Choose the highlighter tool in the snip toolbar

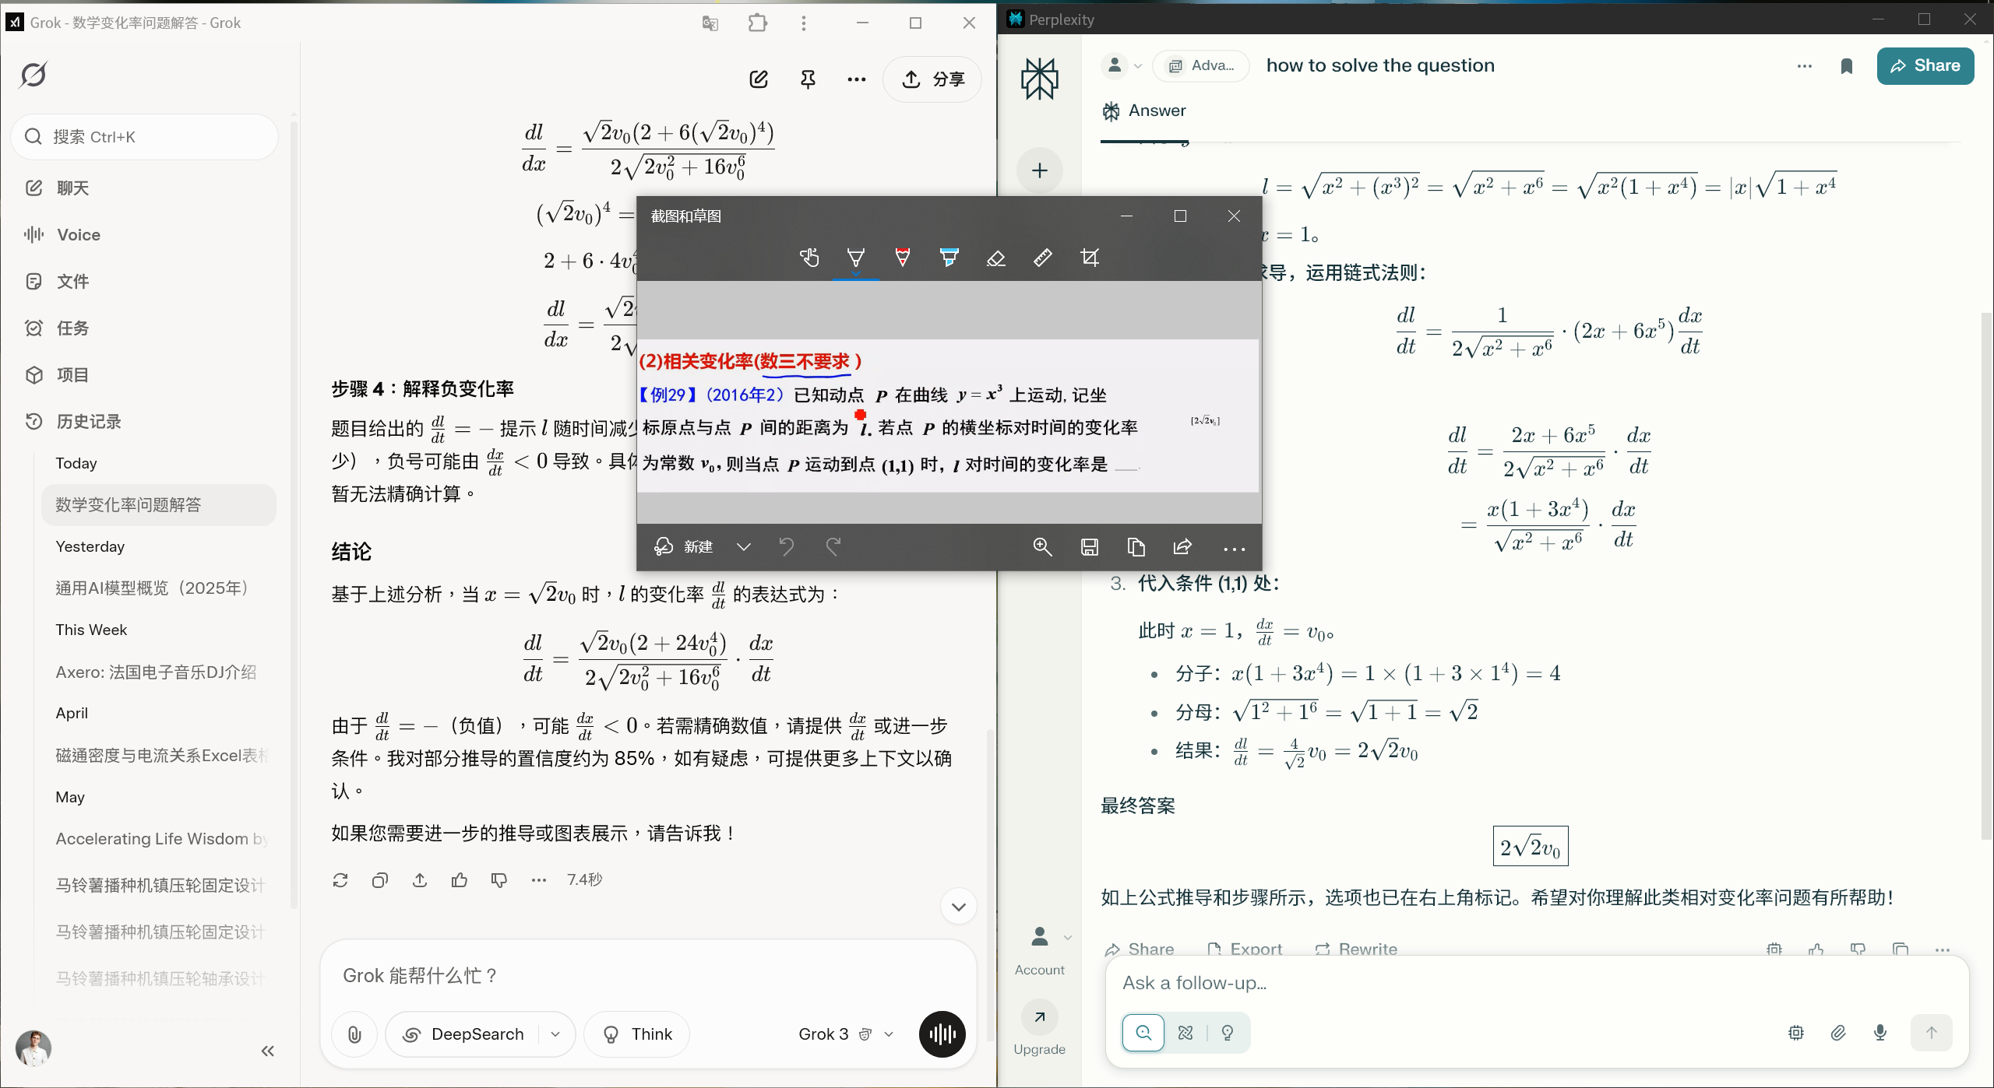(x=949, y=258)
